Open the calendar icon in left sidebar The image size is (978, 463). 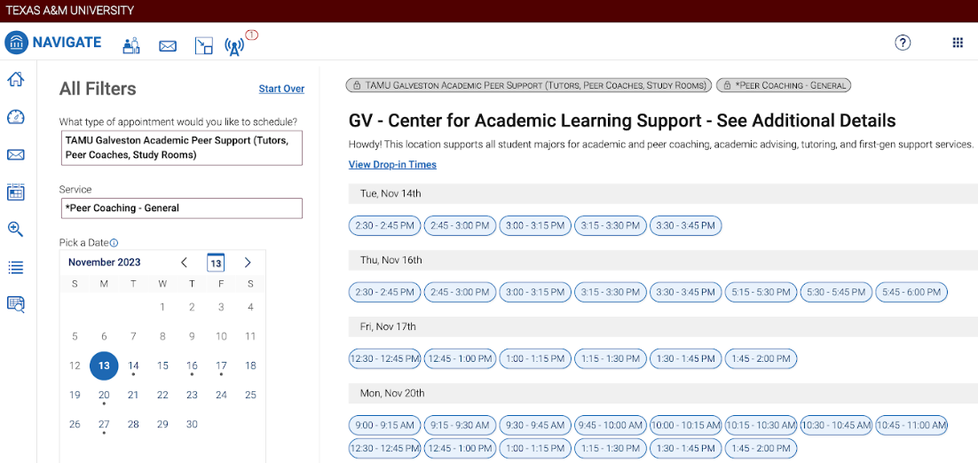(16, 192)
